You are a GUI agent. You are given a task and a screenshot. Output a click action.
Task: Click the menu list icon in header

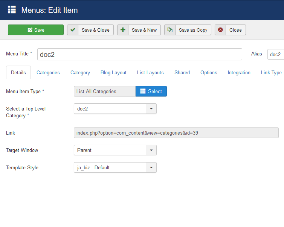point(12,10)
